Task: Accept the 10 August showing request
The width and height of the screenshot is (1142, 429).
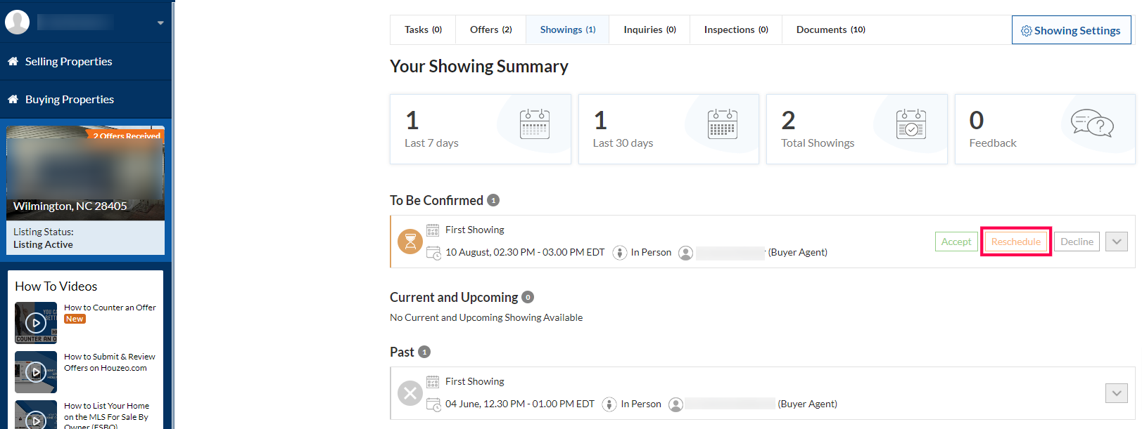Action: pyautogui.click(x=956, y=242)
